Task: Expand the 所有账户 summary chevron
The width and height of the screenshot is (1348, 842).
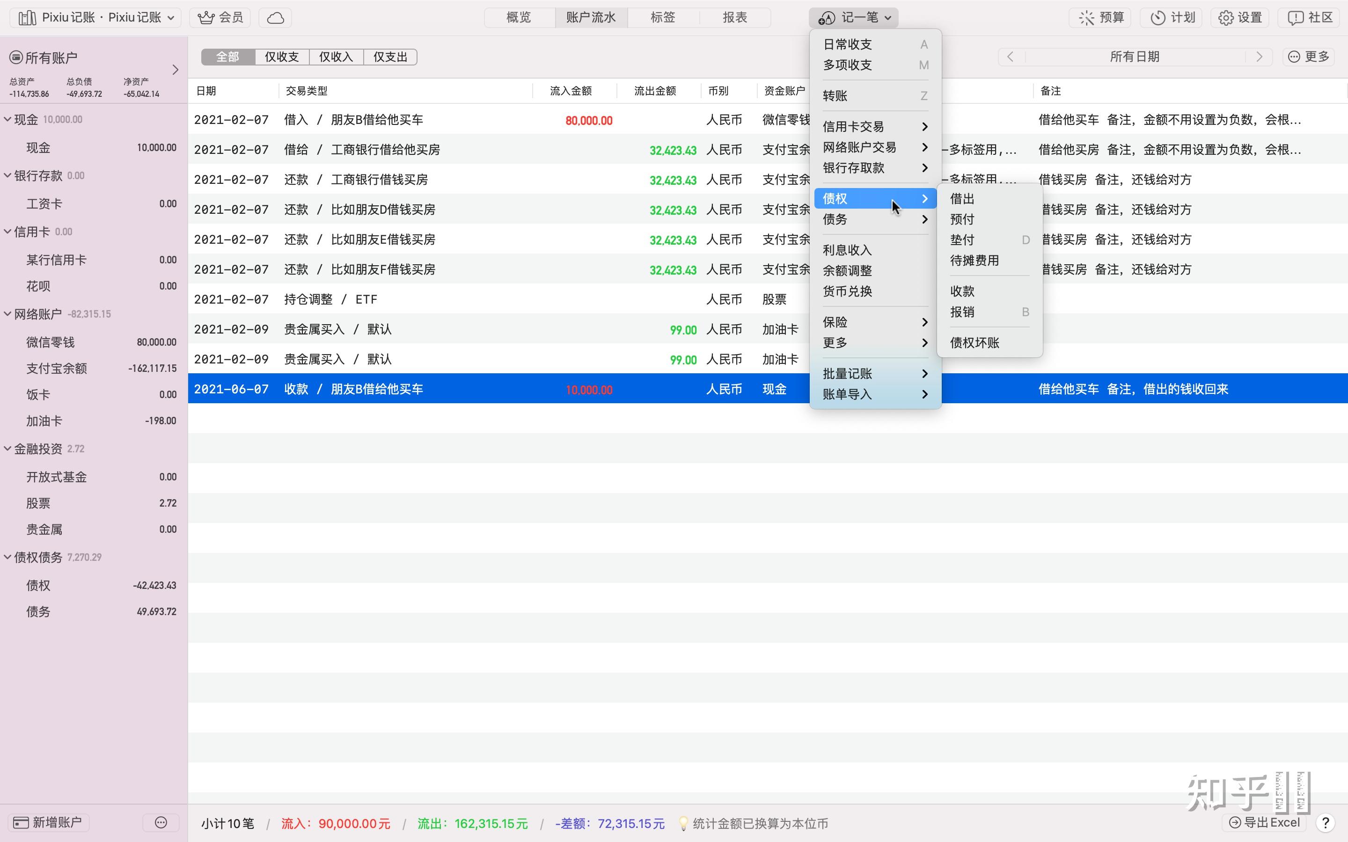Action: 175,70
